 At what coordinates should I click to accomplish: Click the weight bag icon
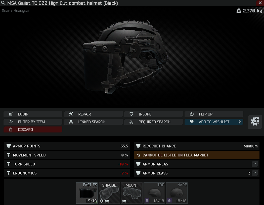coord(239,11)
